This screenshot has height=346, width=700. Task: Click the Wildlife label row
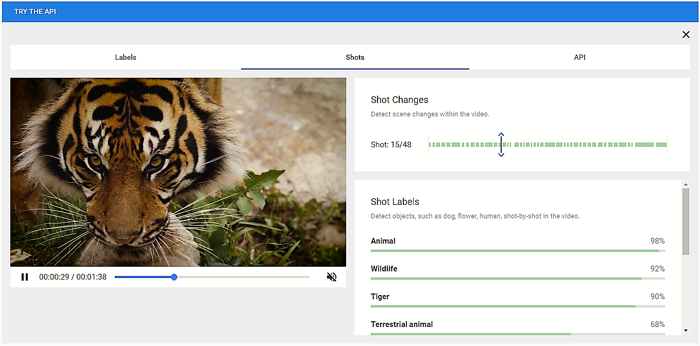click(x=384, y=269)
